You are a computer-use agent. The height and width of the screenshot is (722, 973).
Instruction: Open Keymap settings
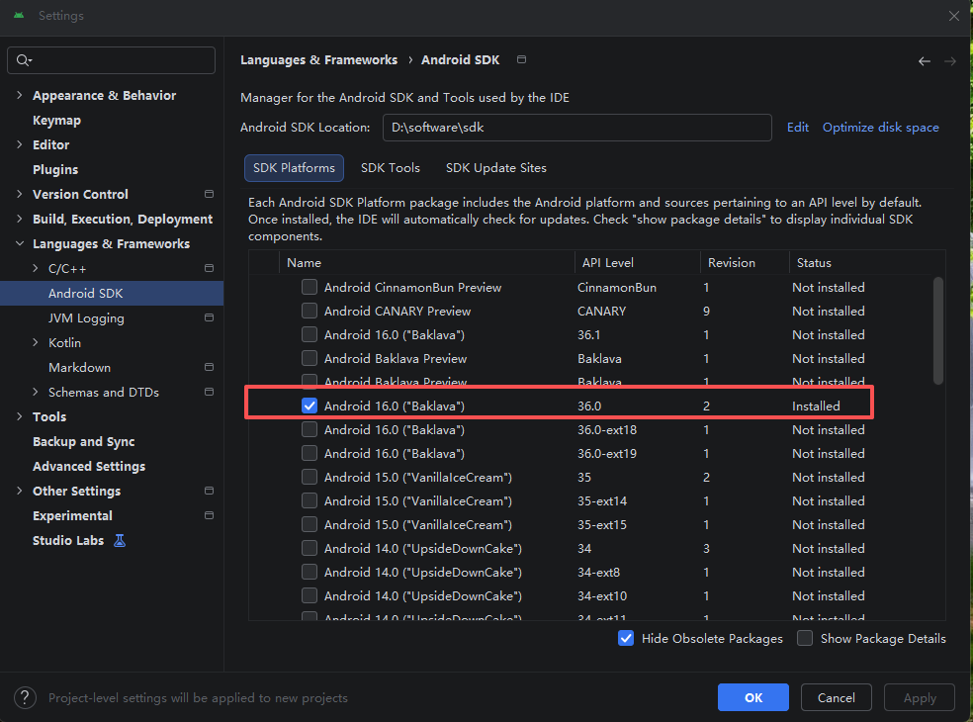56,120
